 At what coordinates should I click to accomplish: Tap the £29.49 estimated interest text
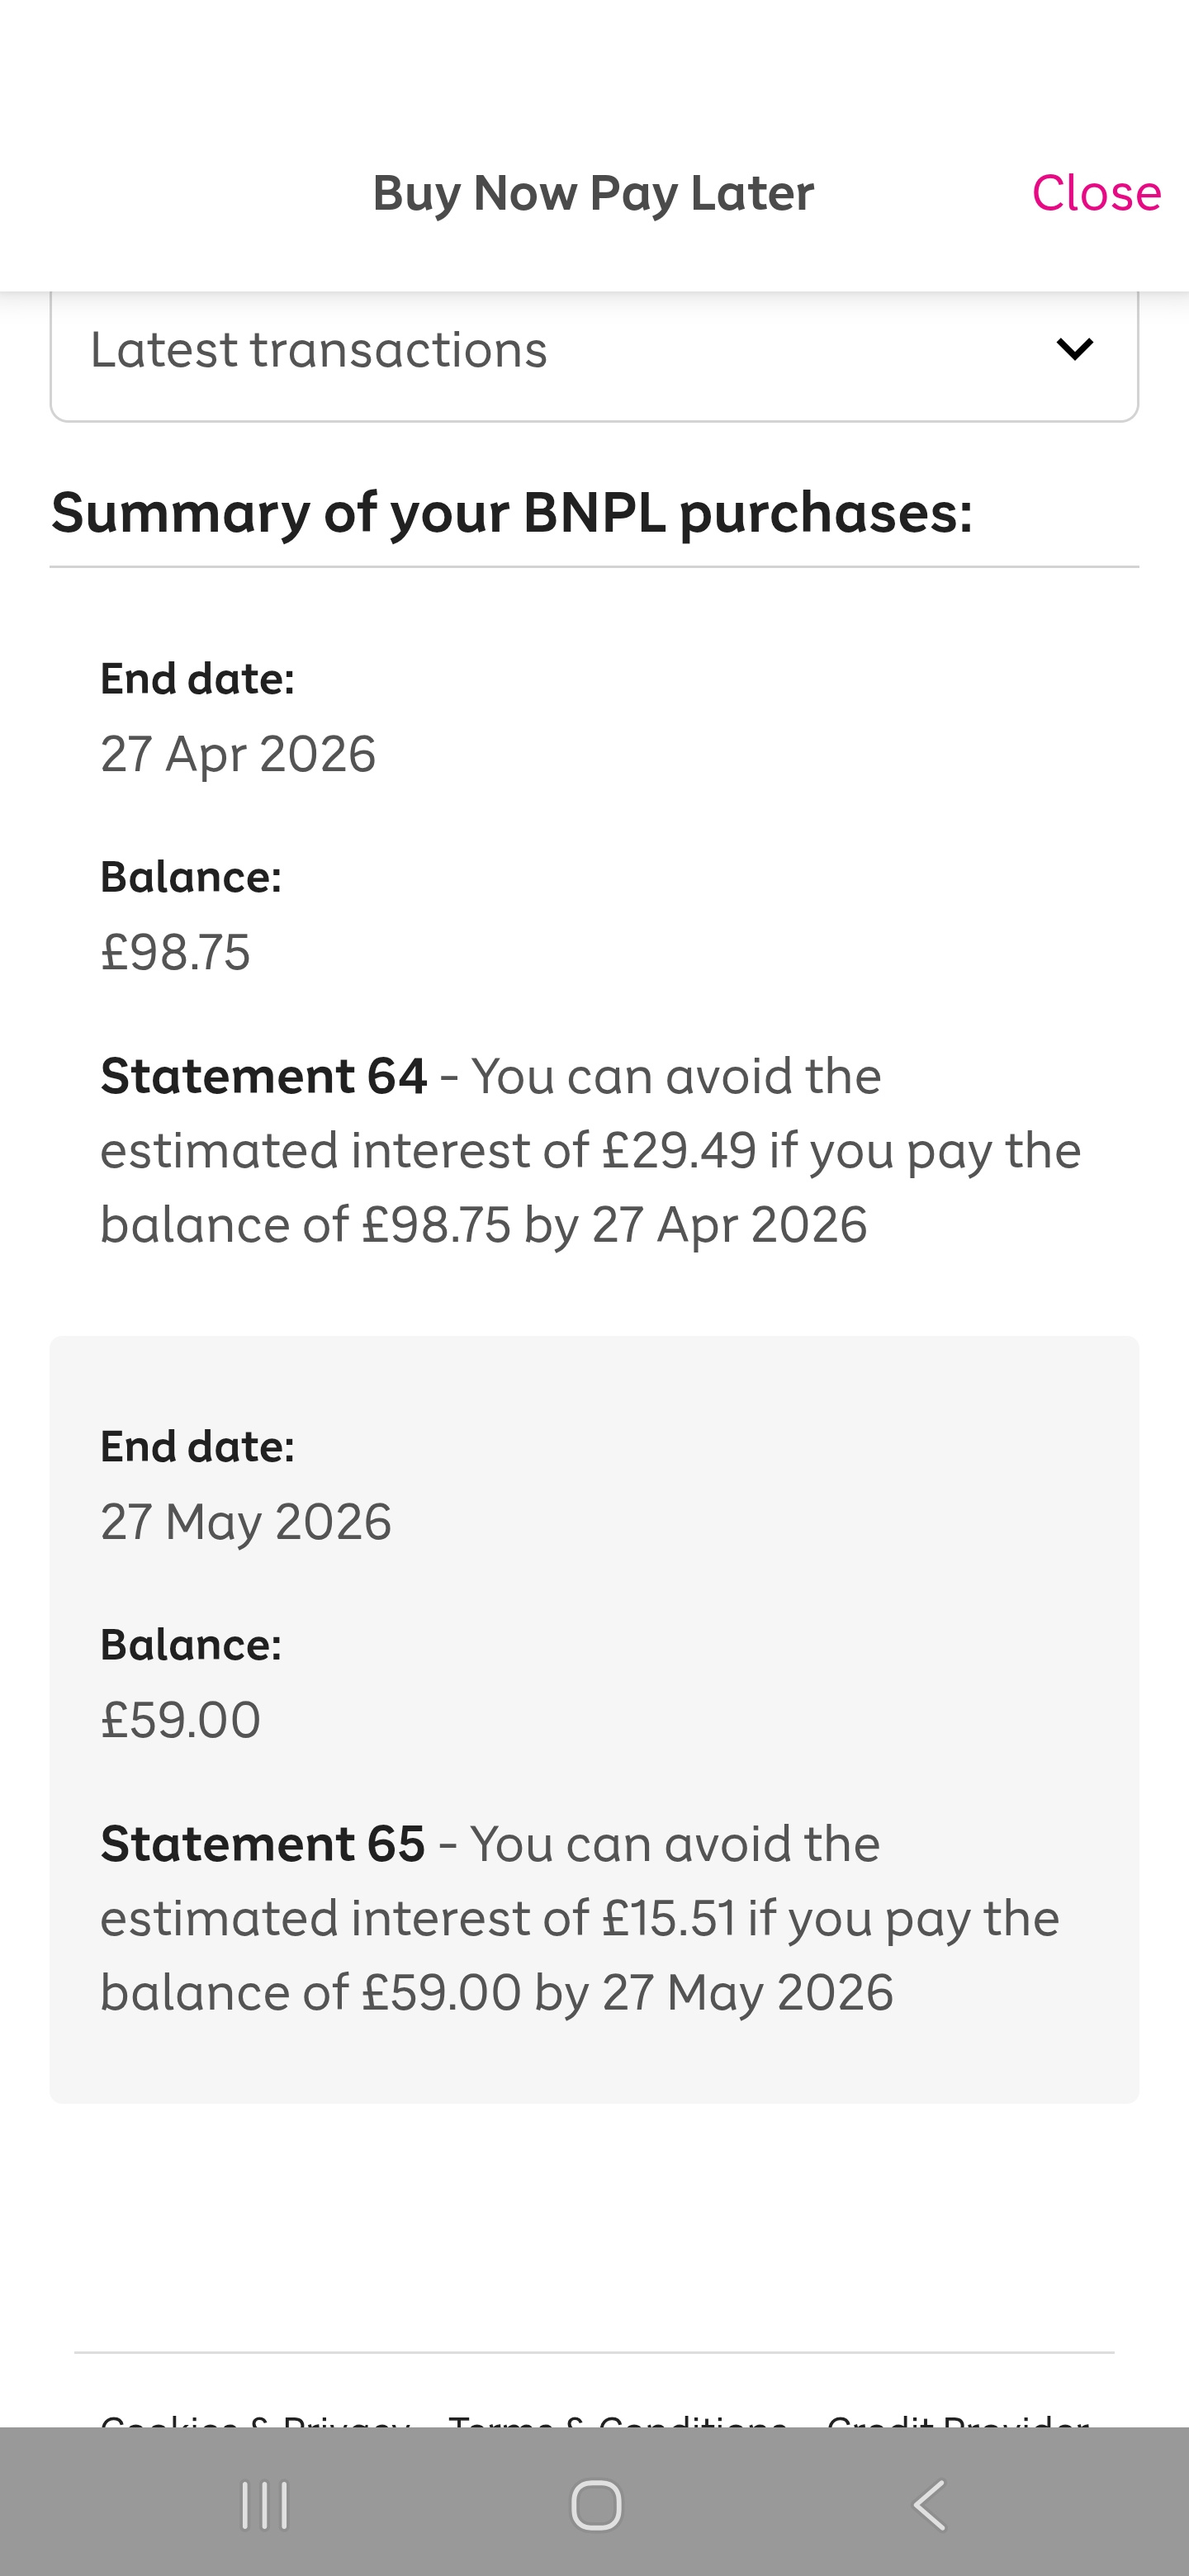pyautogui.click(x=679, y=1151)
